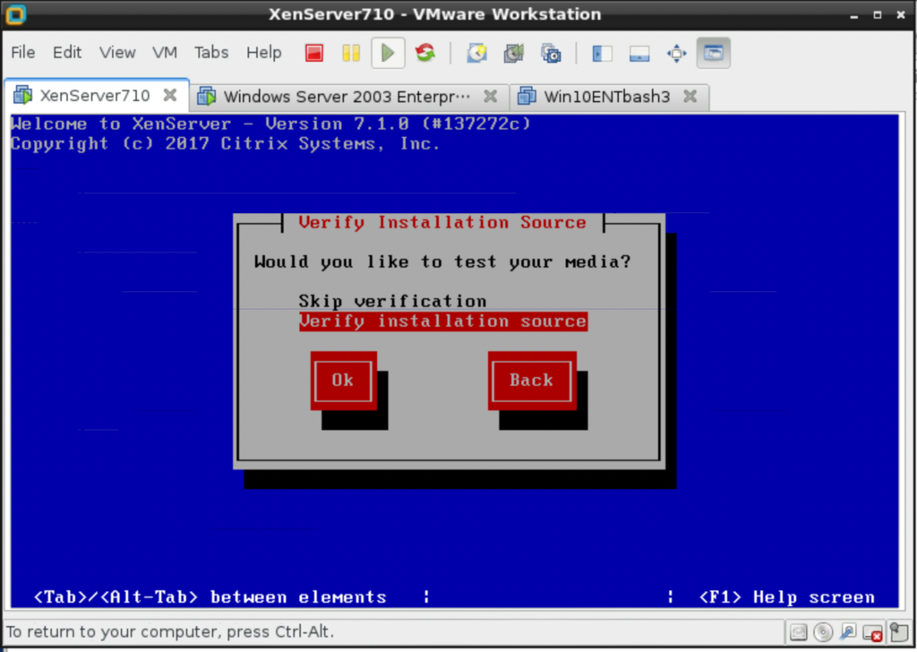Click the Copyright 2017 Citrix Systems text
The width and height of the screenshot is (917, 652).
point(225,144)
